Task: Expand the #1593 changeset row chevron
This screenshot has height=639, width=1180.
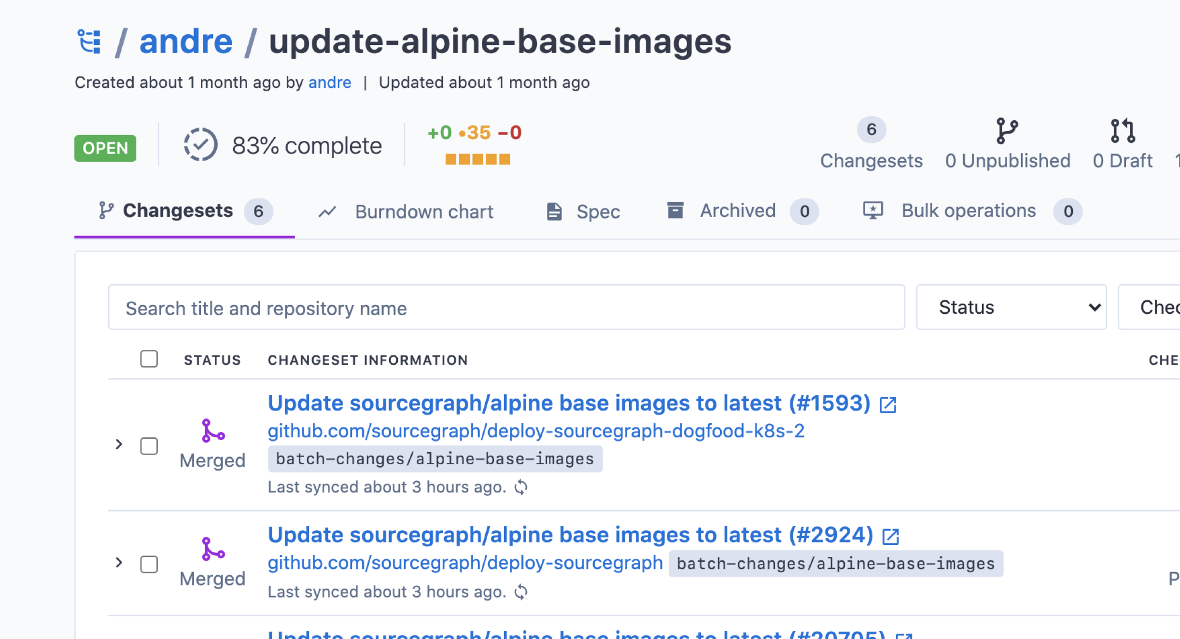Action: pos(119,444)
